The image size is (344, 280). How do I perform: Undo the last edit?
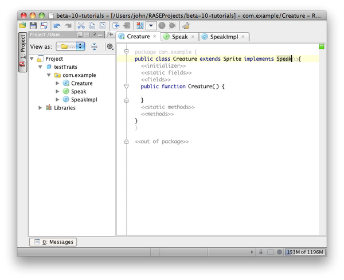pyautogui.click(x=57, y=26)
